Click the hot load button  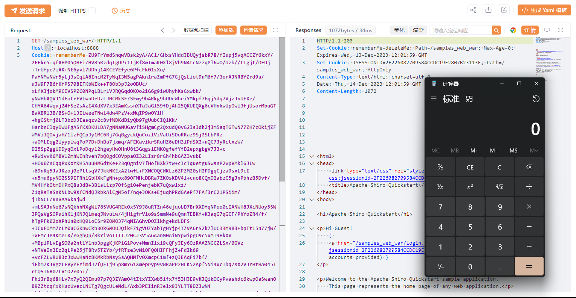coord(226,30)
